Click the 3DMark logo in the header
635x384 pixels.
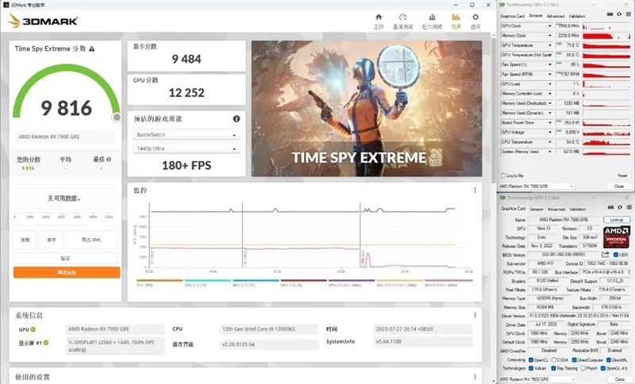coord(43,21)
